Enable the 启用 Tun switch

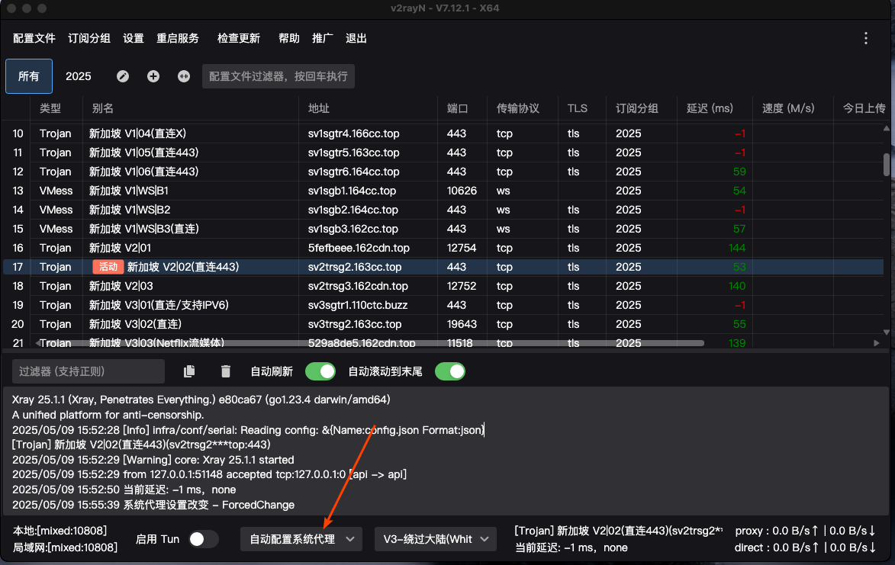click(204, 539)
